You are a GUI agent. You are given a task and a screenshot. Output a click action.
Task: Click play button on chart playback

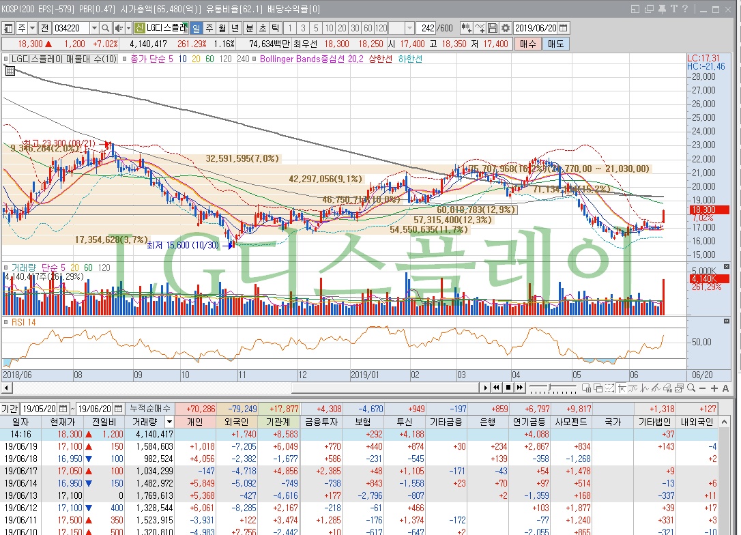(x=485, y=388)
